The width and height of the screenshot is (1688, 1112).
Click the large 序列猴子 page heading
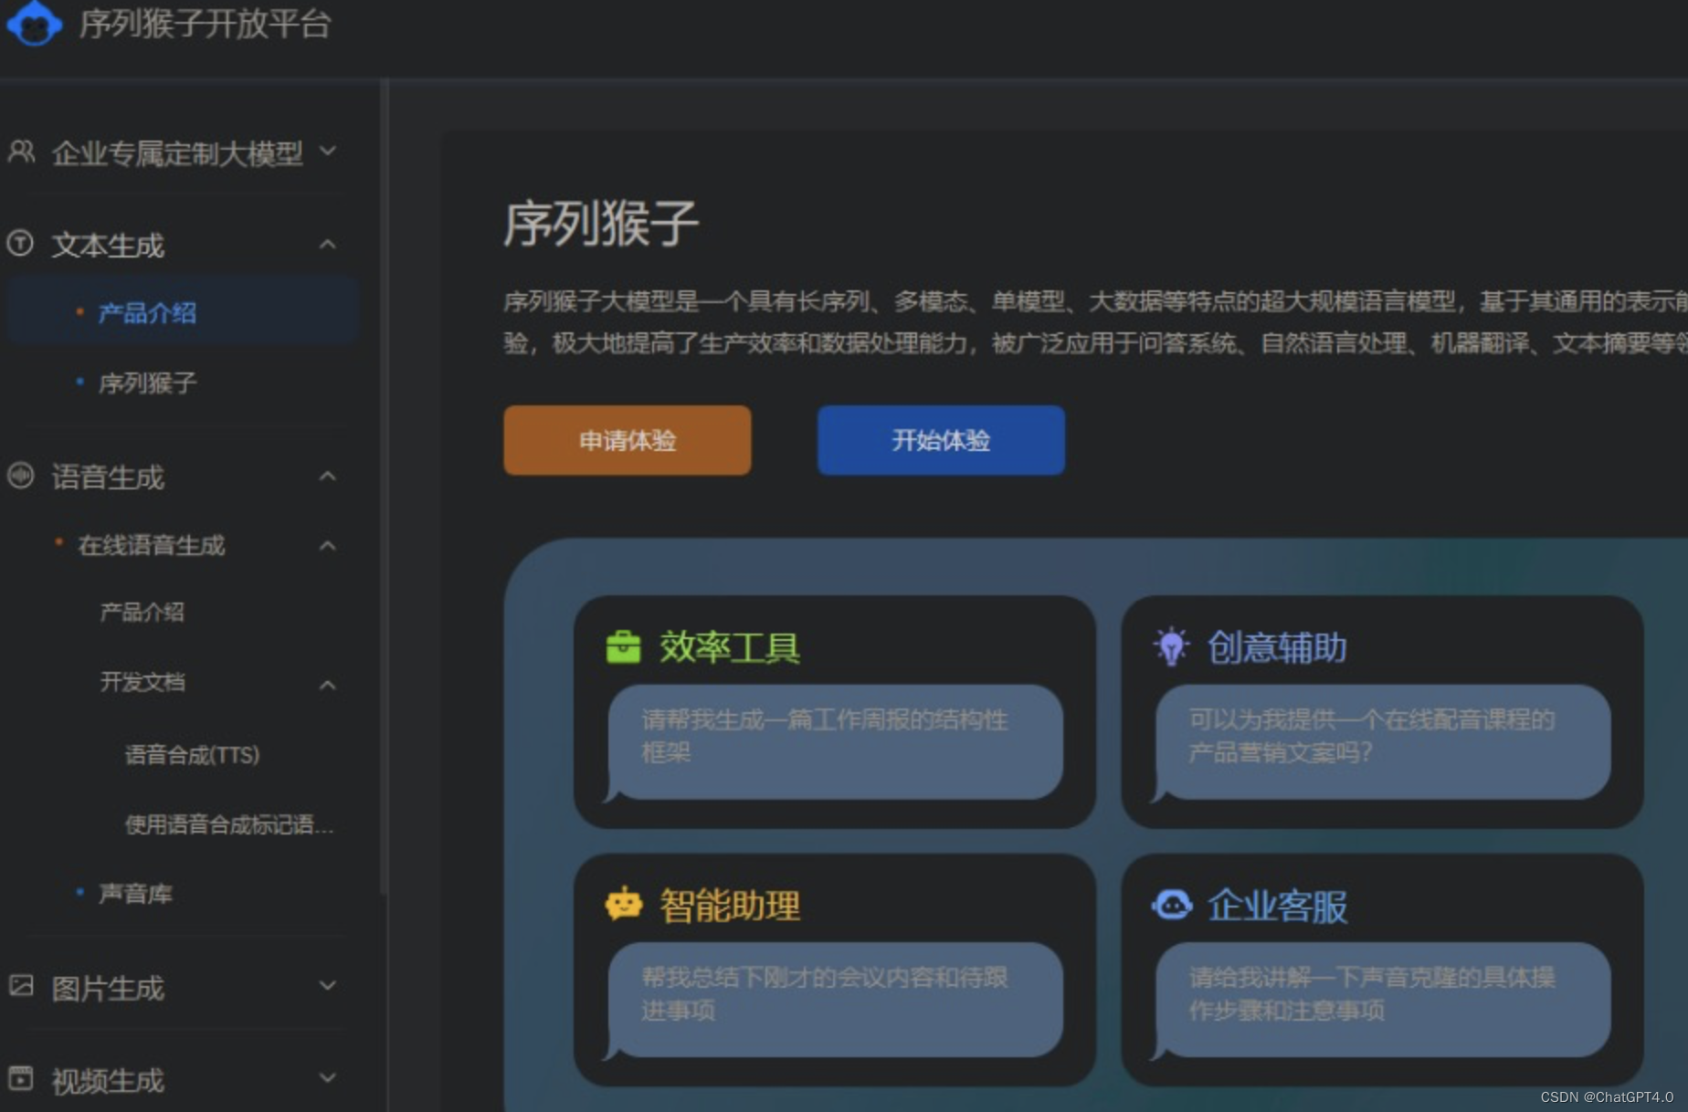[601, 224]
